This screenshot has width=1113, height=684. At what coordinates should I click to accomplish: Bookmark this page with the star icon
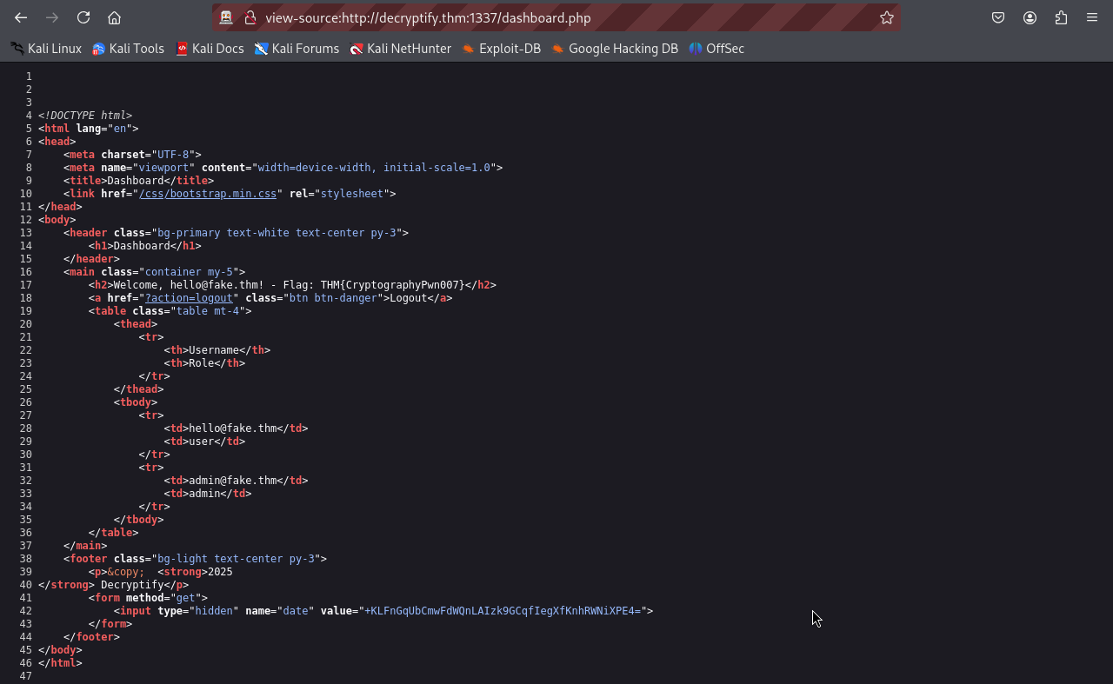(x=886, y=17)
